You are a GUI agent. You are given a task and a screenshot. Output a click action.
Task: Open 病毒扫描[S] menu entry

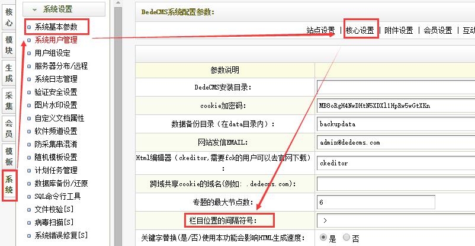54,222
